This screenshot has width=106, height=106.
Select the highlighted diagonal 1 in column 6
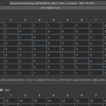[82, 61]
